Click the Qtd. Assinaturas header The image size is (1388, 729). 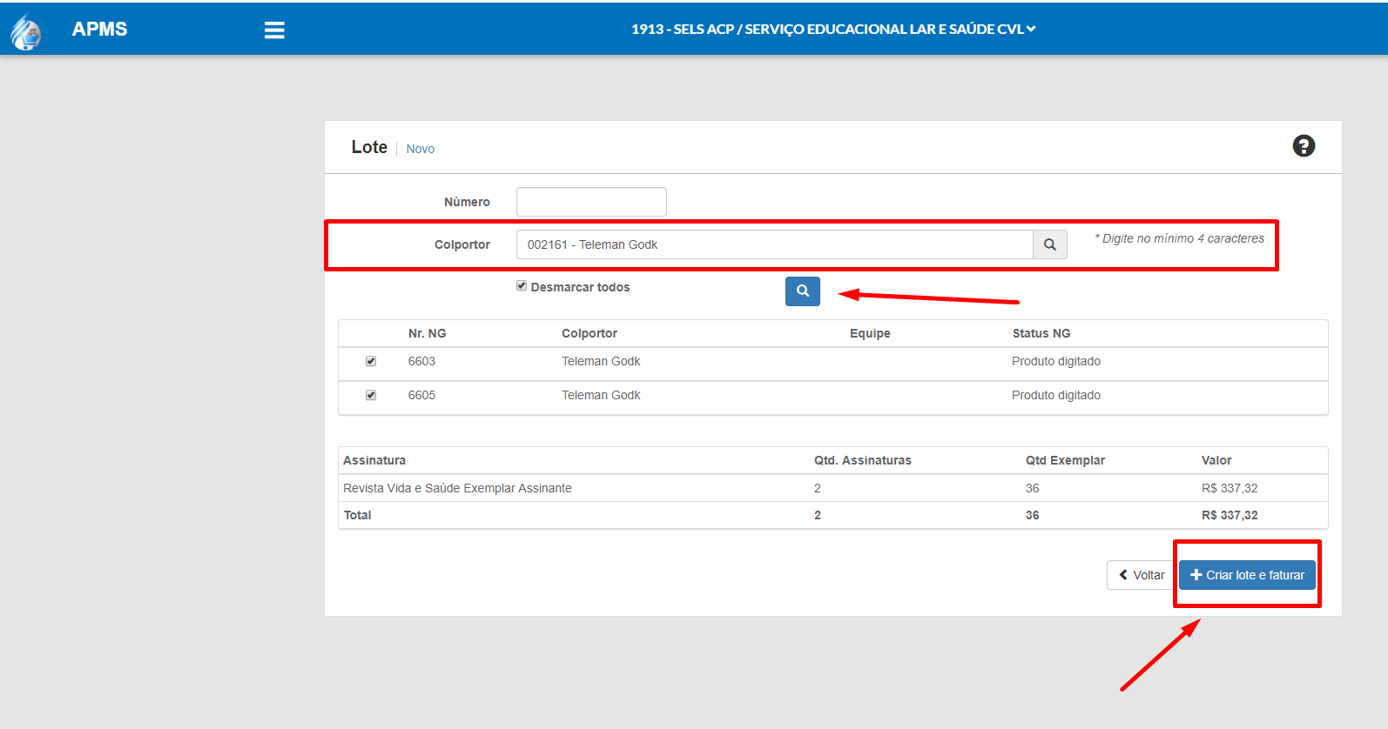pos(863,460)
